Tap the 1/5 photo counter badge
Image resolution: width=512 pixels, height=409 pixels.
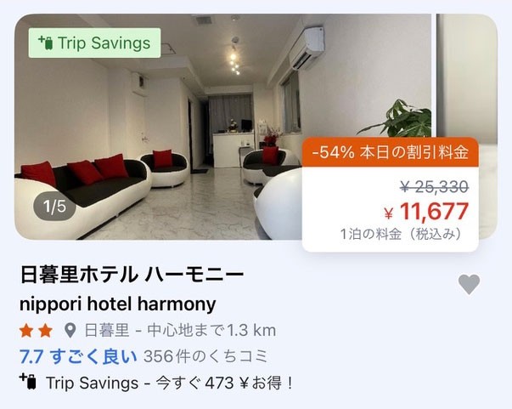[54, 207]
